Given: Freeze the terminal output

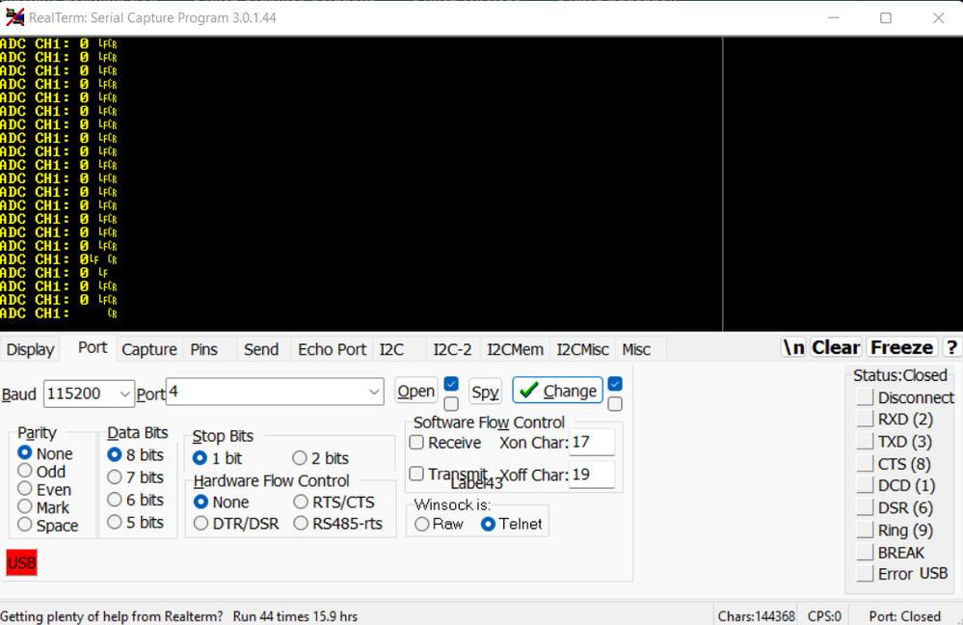Looking at the screenshot, I should (x=901, y=347).
